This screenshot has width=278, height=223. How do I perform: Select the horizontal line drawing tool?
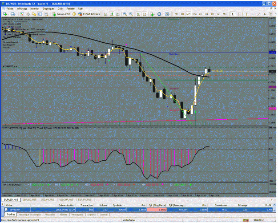[253, 14]
